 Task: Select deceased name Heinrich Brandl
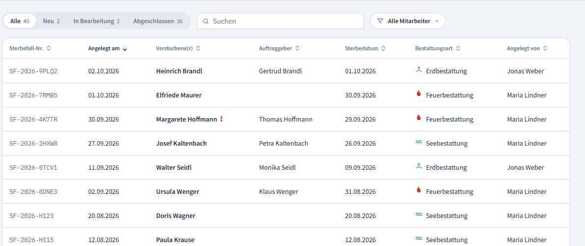pyautogui.click(x=179, y=71)
